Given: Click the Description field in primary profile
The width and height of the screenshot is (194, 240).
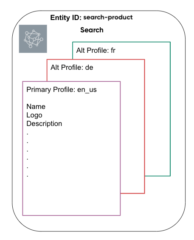Looking at the screenshot, I should (x=44, y=124).
